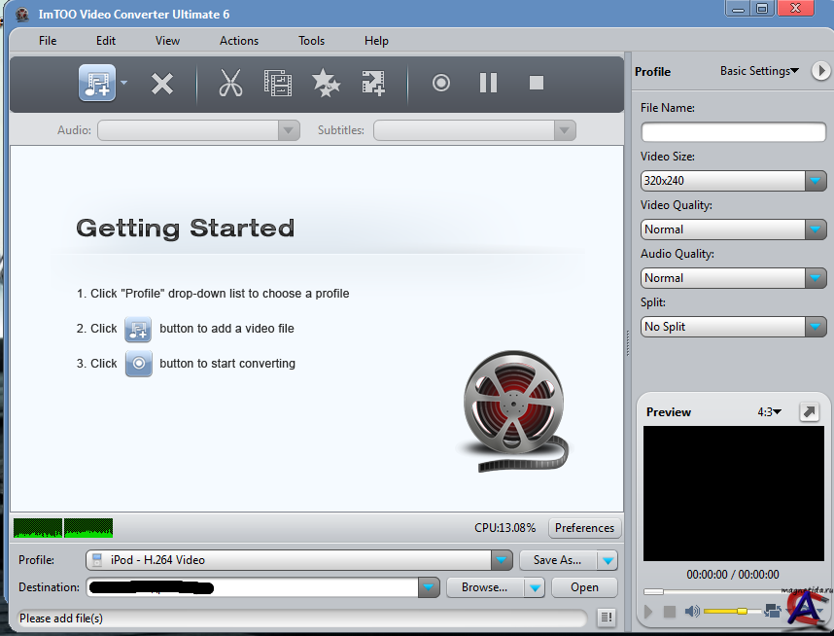Open the Effects stars tool
The width and height of the screenshot is (834, 636).
pos(326,83)
